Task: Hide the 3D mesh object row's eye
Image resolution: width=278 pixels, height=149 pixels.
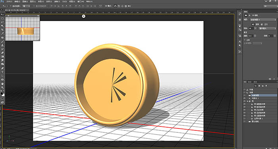Action: tap(244, 101)
